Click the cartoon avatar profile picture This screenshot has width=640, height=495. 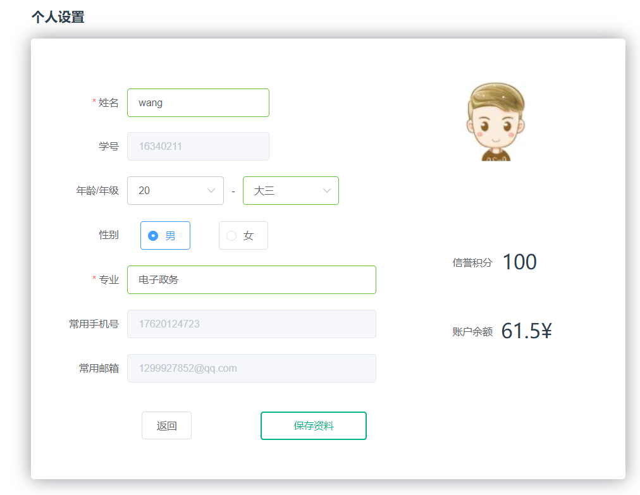496,121
